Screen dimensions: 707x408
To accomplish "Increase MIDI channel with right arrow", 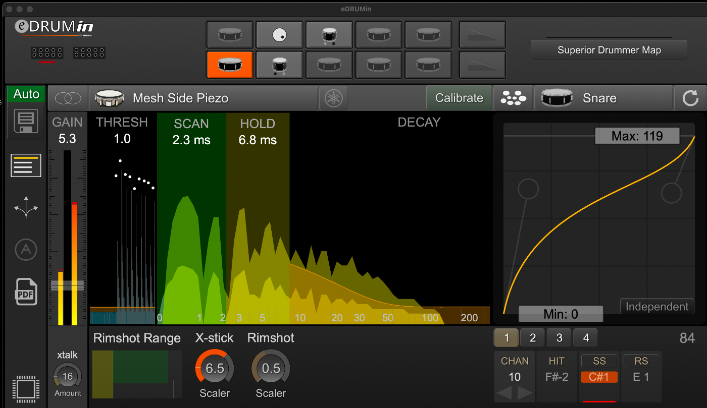I will tap(525, 393).
